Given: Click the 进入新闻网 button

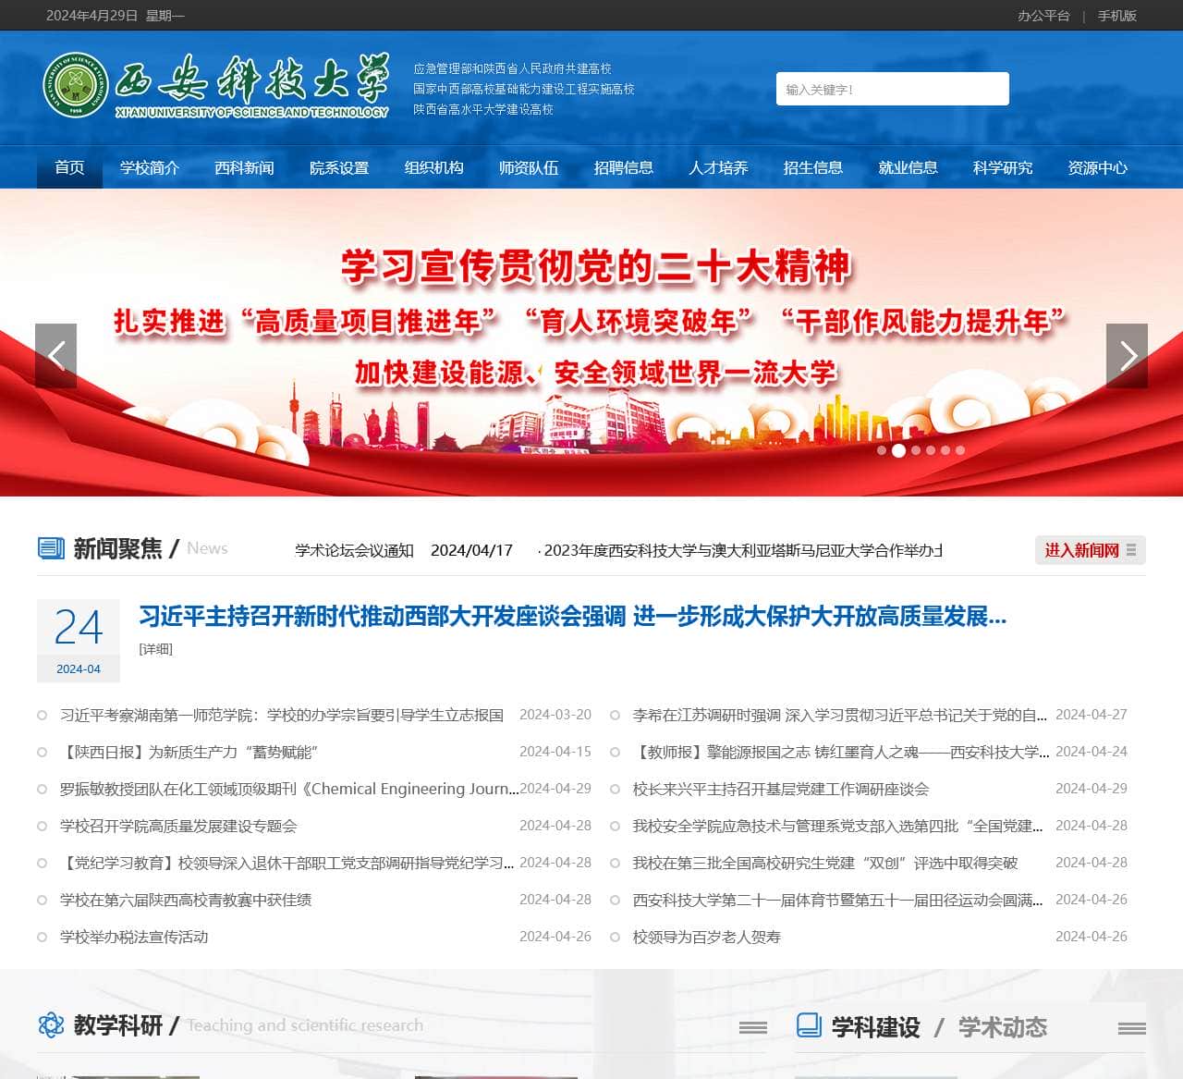Looking at the screenshot, I should tap(1091, 550).
